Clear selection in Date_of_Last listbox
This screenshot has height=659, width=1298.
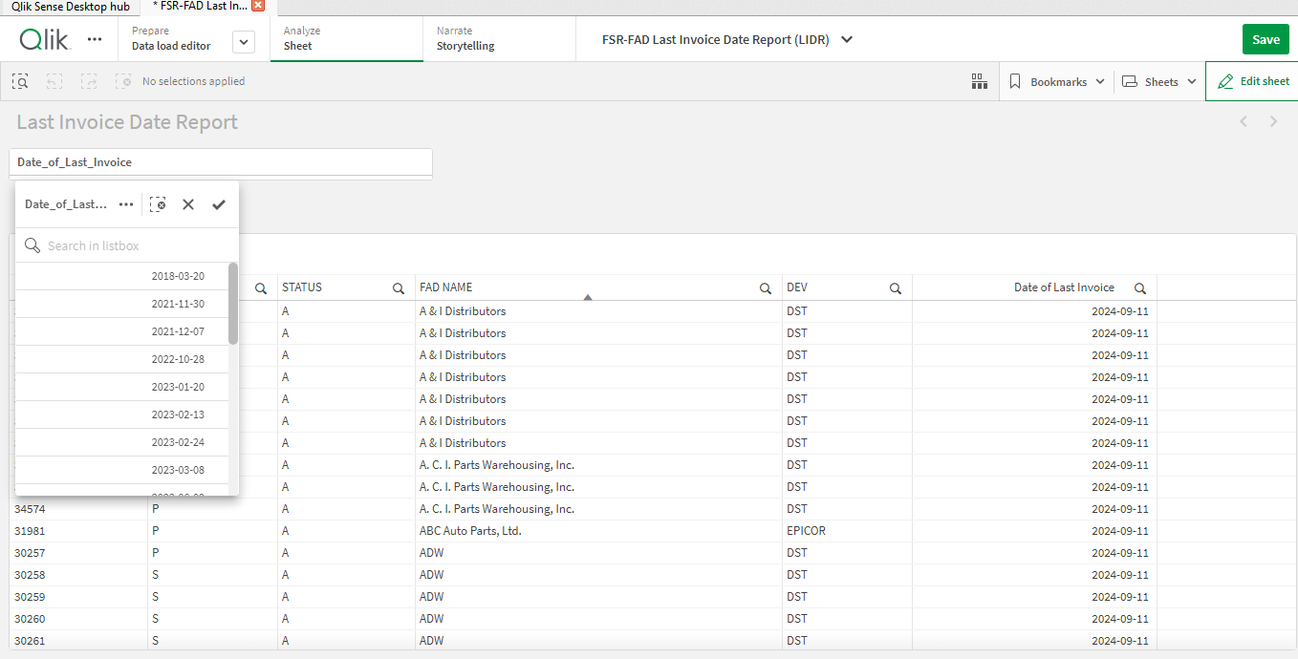pyautogui.click(x=158, y=204)
